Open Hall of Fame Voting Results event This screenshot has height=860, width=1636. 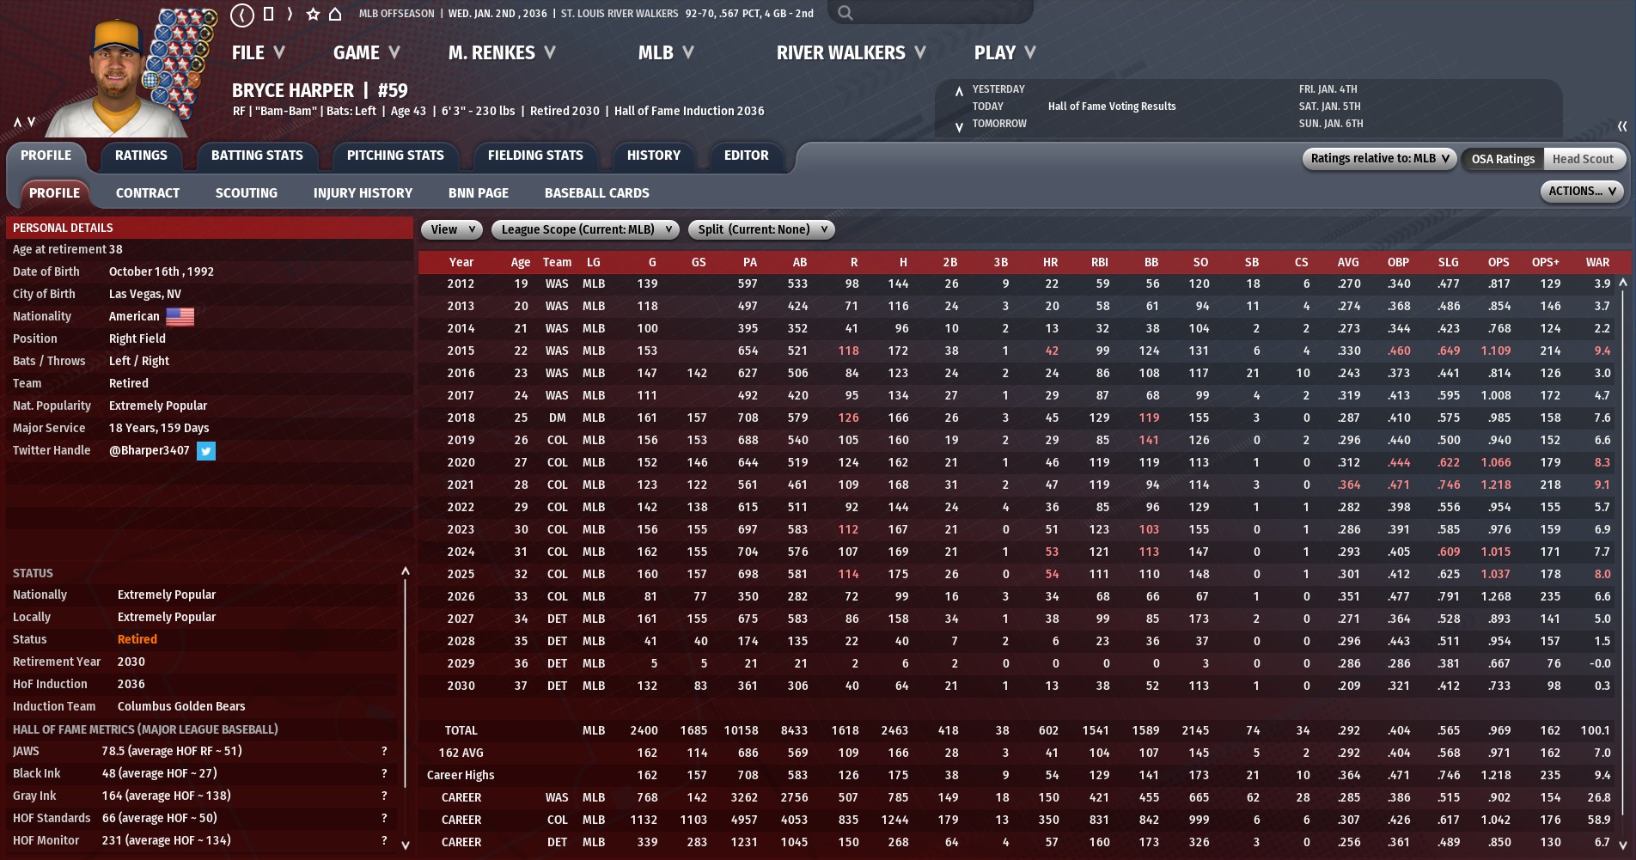pos(1112,107)
